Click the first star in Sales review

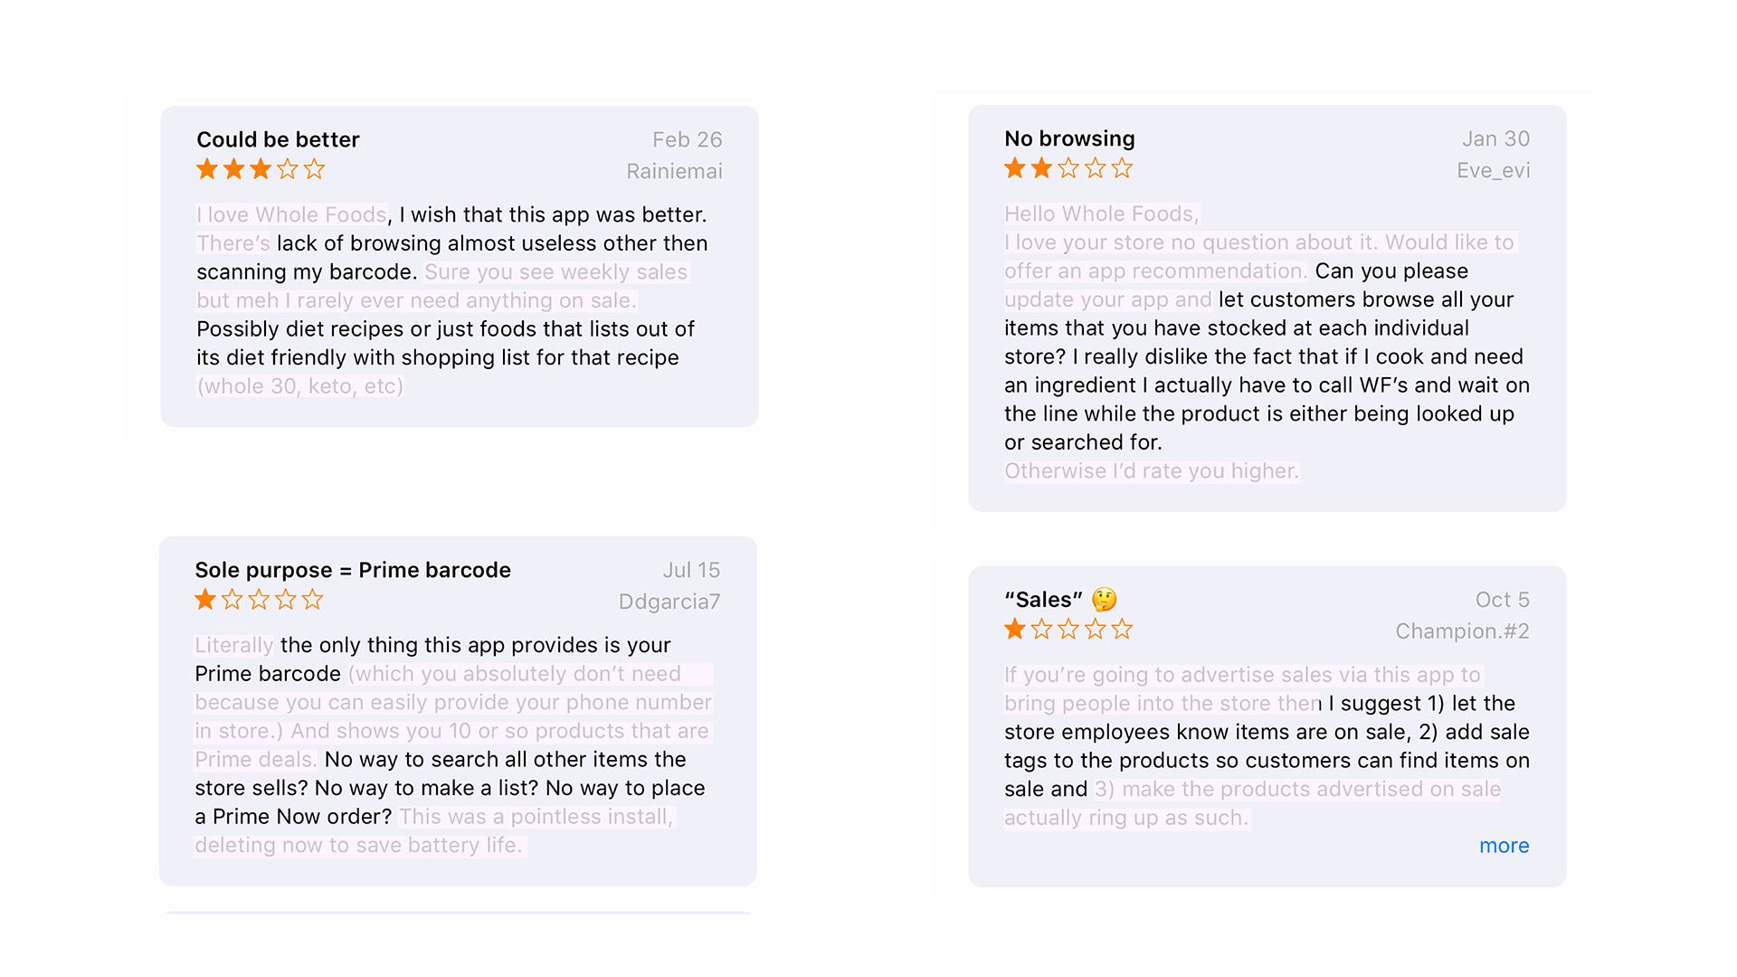pos(1015,630)
